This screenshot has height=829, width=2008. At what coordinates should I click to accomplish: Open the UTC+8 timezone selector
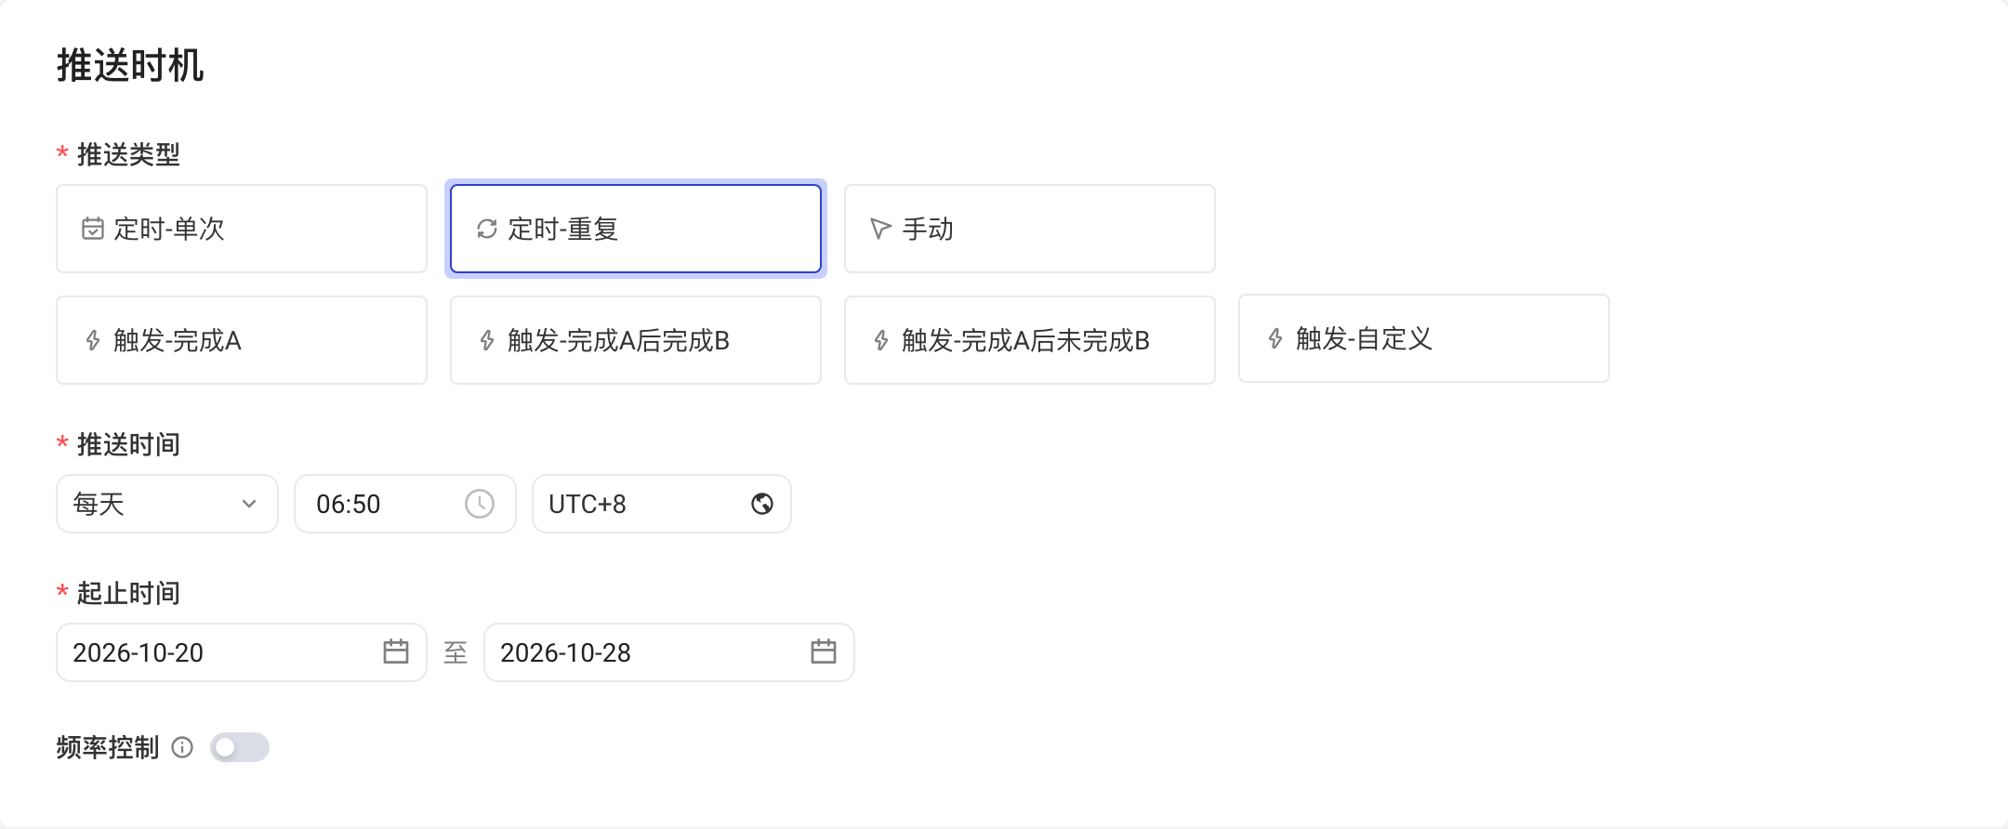pos(662,504)
